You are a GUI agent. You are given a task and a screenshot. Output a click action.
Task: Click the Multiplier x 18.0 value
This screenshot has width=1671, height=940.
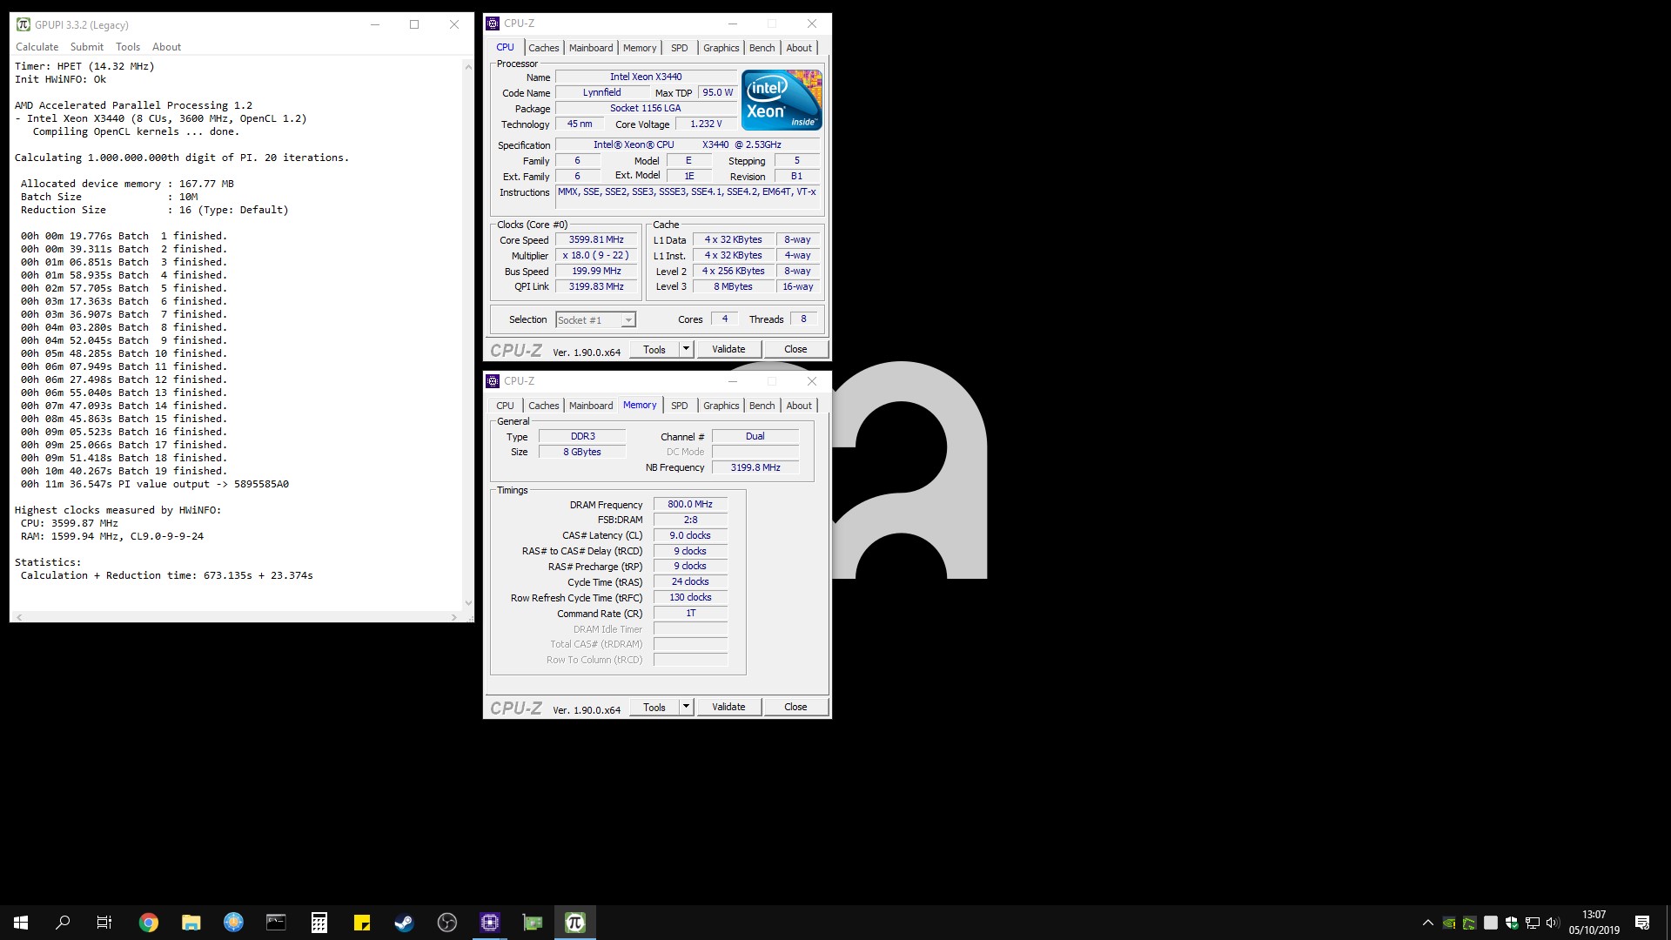[x=596, y=256]
